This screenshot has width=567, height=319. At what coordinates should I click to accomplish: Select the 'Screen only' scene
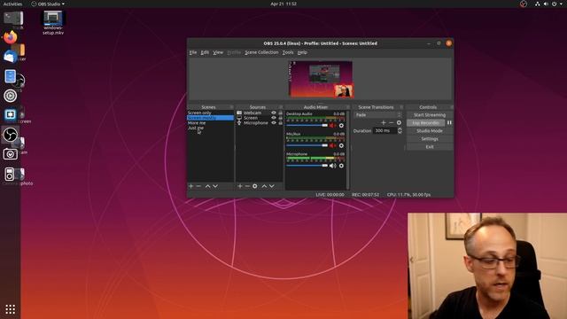pos(210,113)
